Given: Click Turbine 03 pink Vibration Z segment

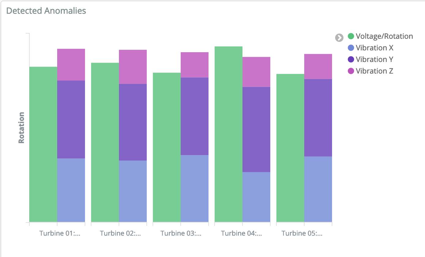Looking at the screenshot, I should pyautogui.click(x=194, y=65).
